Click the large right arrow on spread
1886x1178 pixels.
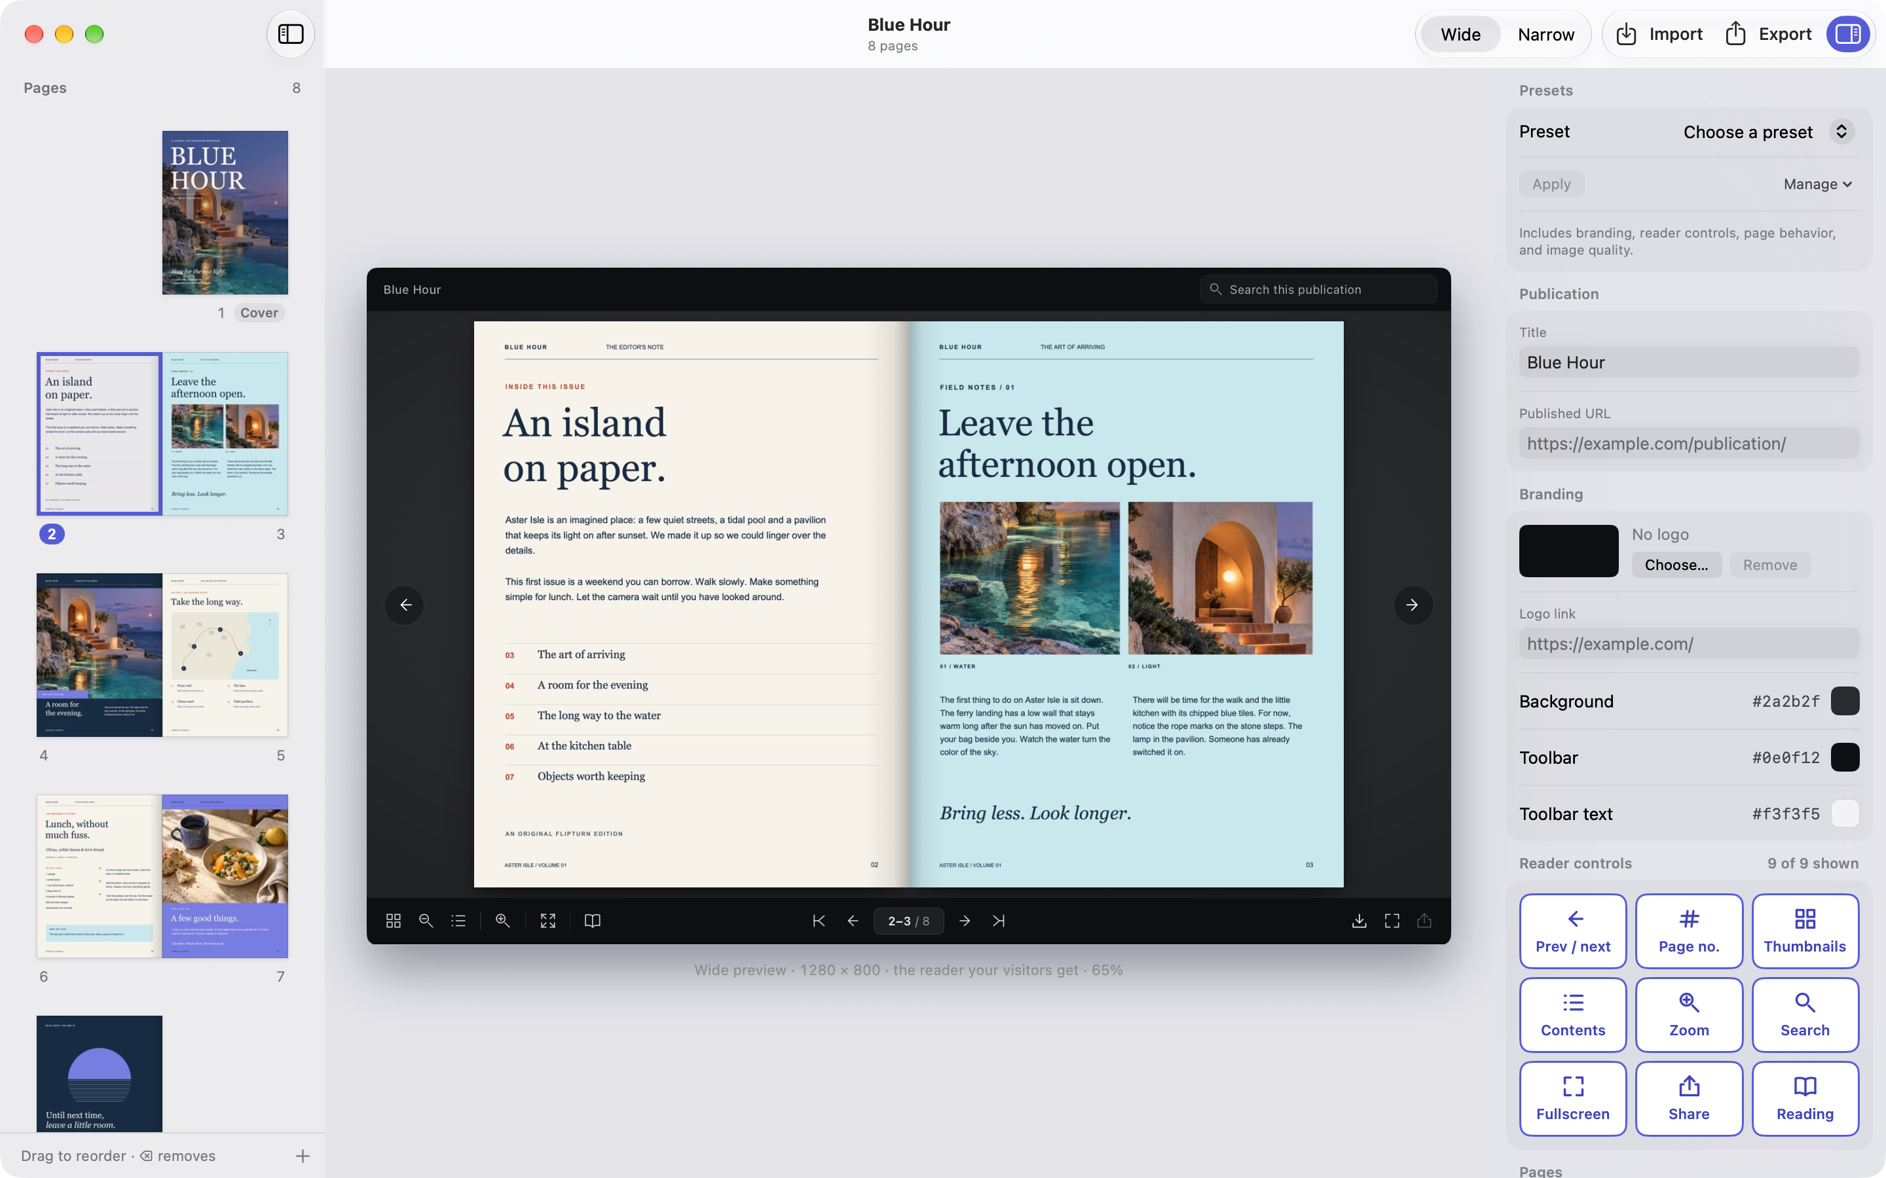[1413, 605]
